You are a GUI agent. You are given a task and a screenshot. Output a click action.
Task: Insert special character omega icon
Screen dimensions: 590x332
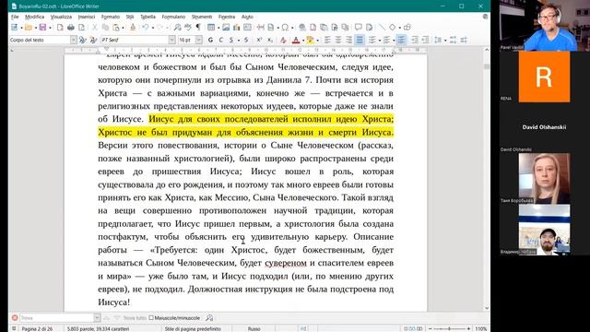(285, 28)
